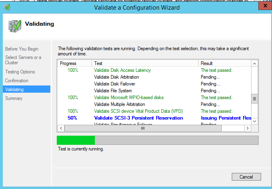Click the Cancel button
272x189 pixels.
246,177
